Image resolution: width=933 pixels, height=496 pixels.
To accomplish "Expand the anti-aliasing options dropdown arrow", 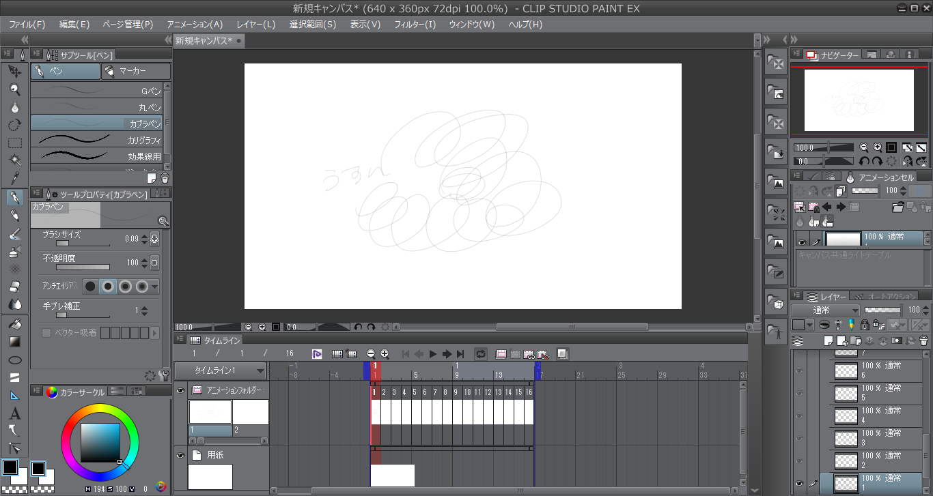I will pos(155,287).
